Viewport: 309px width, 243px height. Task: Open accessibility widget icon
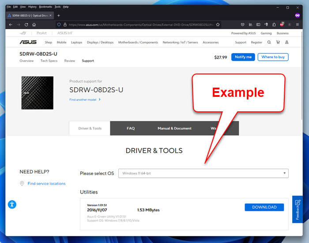click(x=12, y=204)
